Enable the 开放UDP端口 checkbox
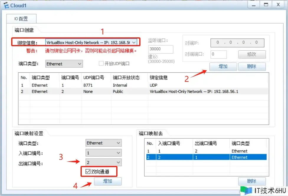Screen dimensions: 288x196 click(x=101, y=64)
